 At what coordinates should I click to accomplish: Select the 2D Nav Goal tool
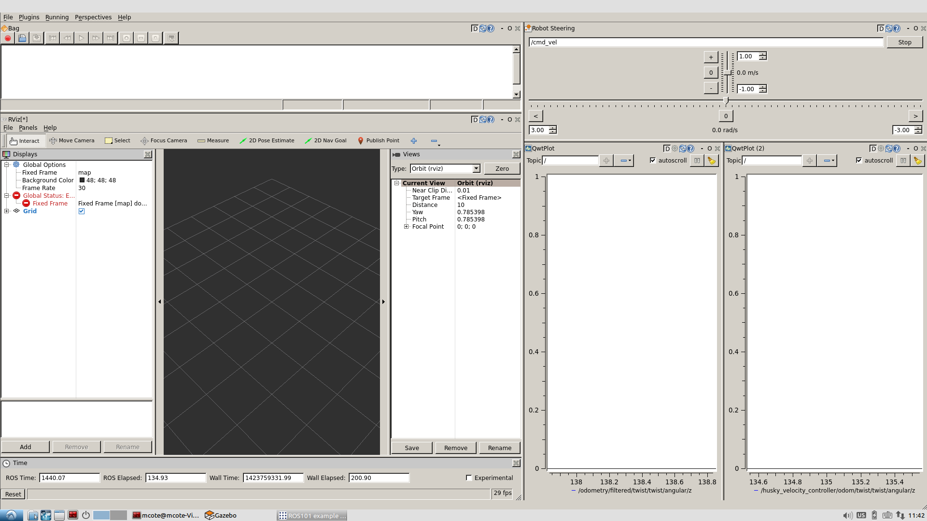click(325, 140)
